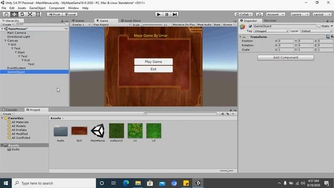Select Main Camera in Hierarchy

point(17,33)
